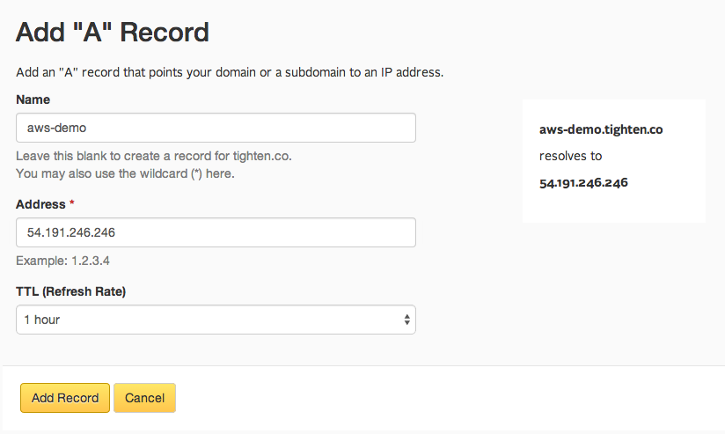Click the Example: 1.2.3.4 hint text
The height and width of the screenshot is (434, 725).
coord(62,261)
